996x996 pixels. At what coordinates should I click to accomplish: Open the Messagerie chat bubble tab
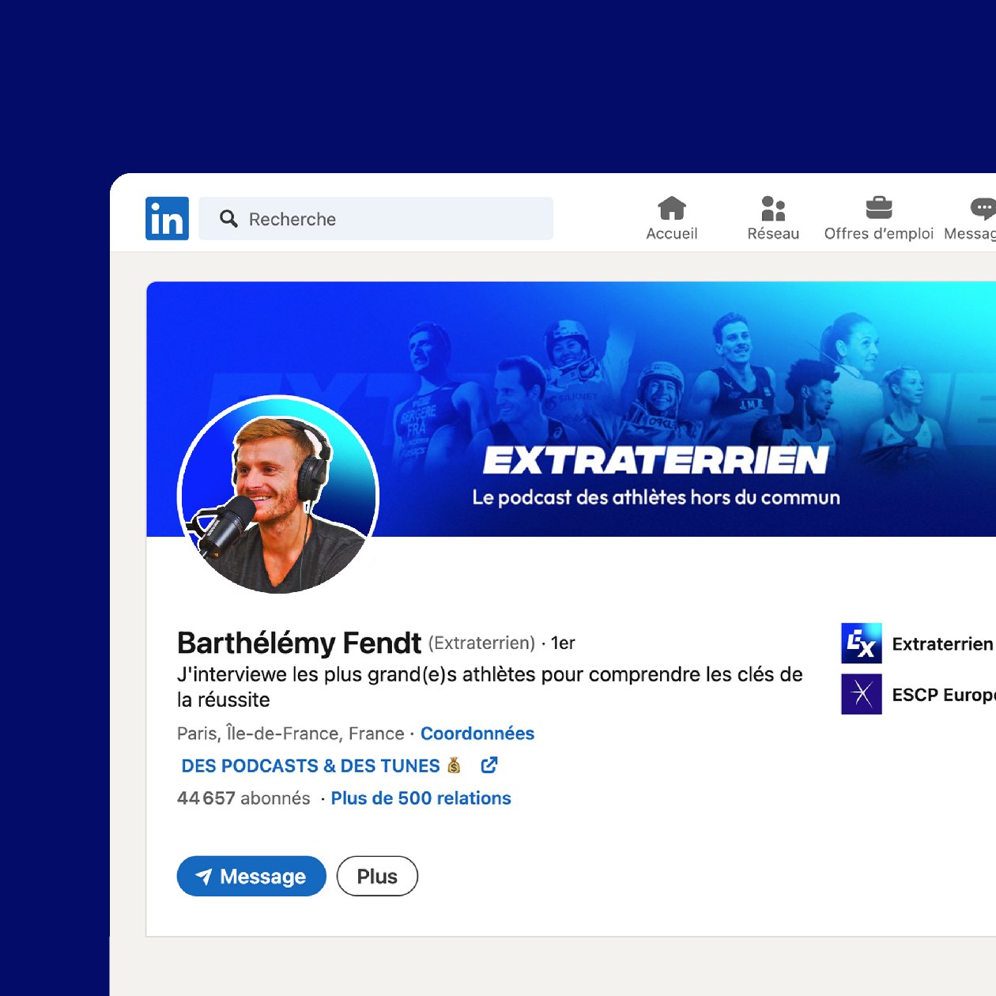[x=971, y=218]
